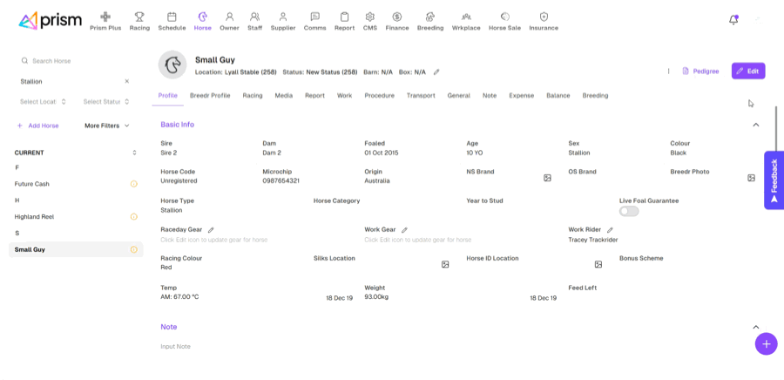784x380 pixels.
Task: Click the Search Horse input field
Action: pyautogui.click(x=74, y=61)
